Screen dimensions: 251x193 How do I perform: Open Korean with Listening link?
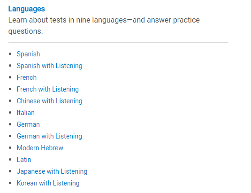point(48,183)
